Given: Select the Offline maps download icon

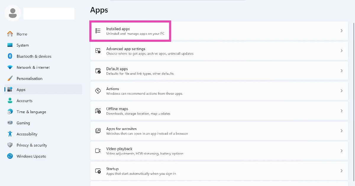Looking at the screenshot, I should 98,111.
